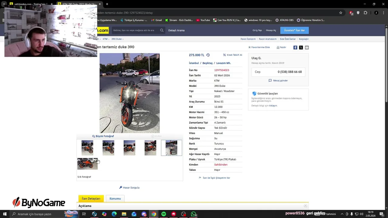Share listing on Facebook

click(295, 48)
